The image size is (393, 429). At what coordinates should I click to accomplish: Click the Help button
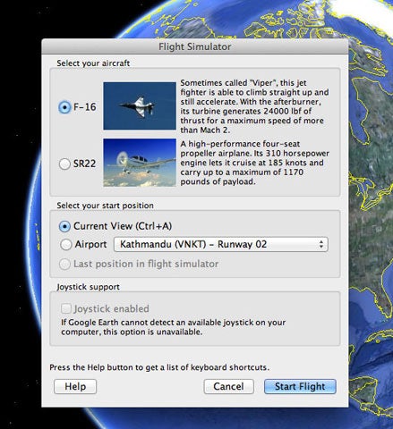75,386
